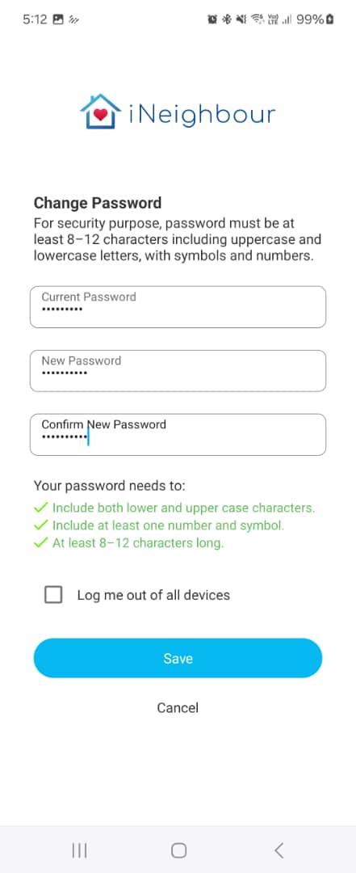Tap the Android back navigation icon
356x873 pixels.
click(x=279, y=850)
